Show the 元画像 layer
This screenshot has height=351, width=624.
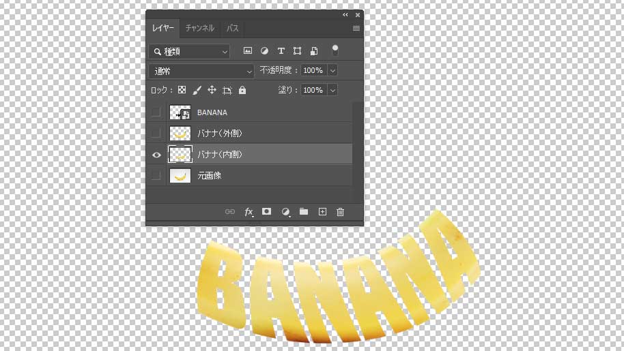point(156,175)
